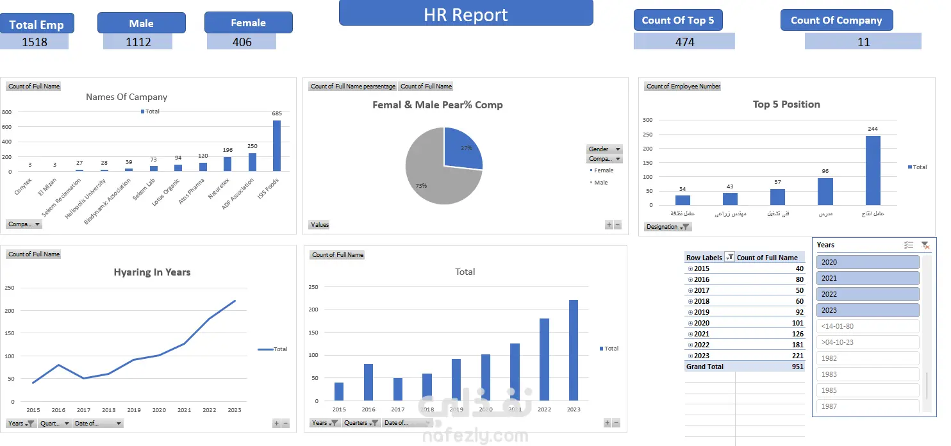The image size is (951, 446).
Task: Click the minus button on the Hyaring In Years chart
Action: point(285,424)
